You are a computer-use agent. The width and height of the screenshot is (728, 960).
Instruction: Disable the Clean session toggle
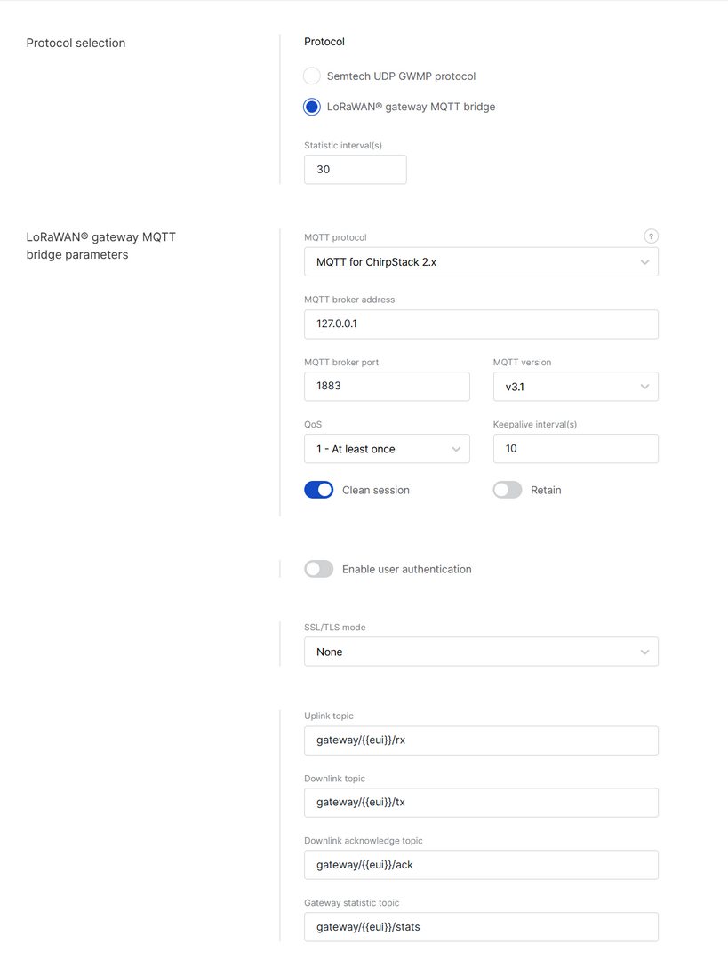coord(318,490)
